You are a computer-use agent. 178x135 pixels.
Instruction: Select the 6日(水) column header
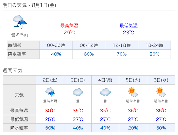[161, 80]
